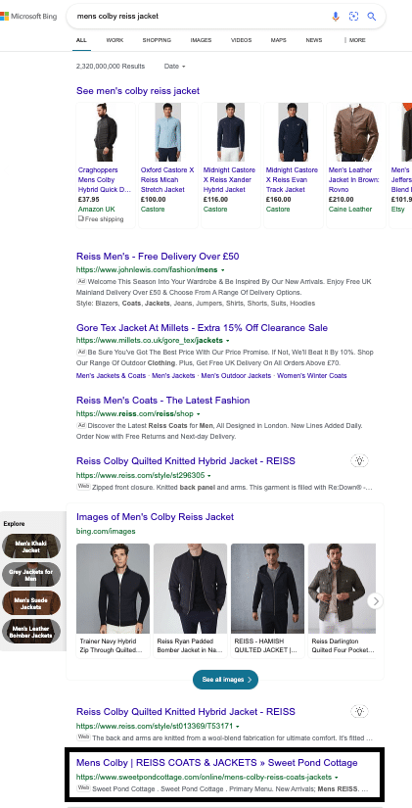
Task: Switch to the SHOPPING tab
Action: point(157,40)
